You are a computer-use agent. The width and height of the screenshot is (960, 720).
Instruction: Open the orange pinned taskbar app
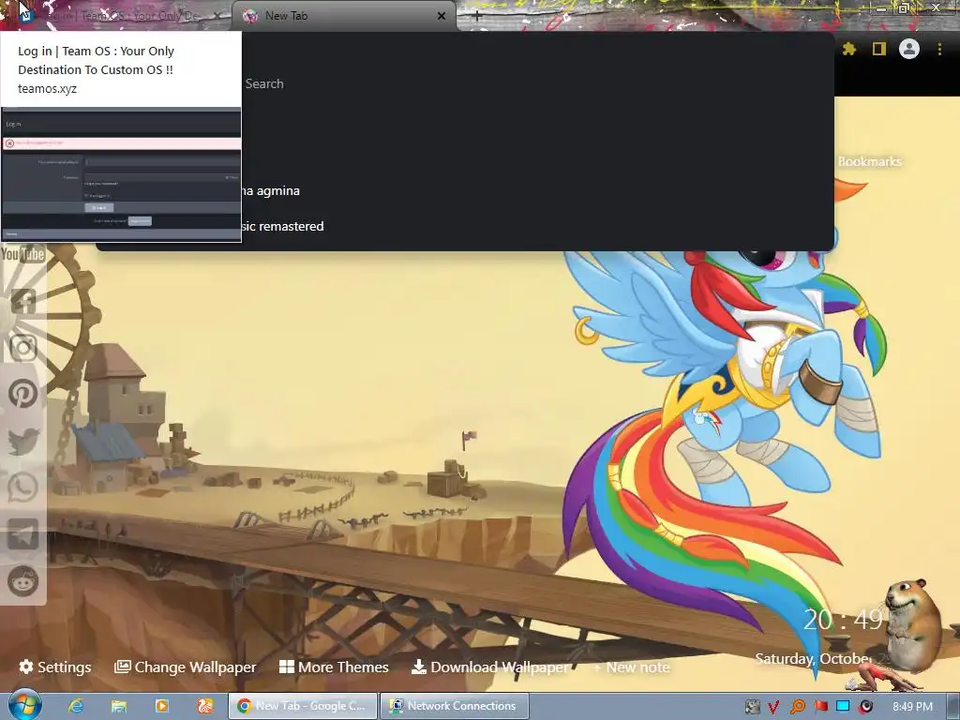(x=205, y=706)
